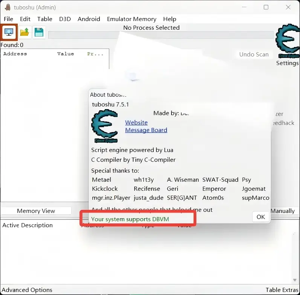Click OK in the About dialog
Image resolution: width=300 pixels, height=295 pixels.
[260, 217]
